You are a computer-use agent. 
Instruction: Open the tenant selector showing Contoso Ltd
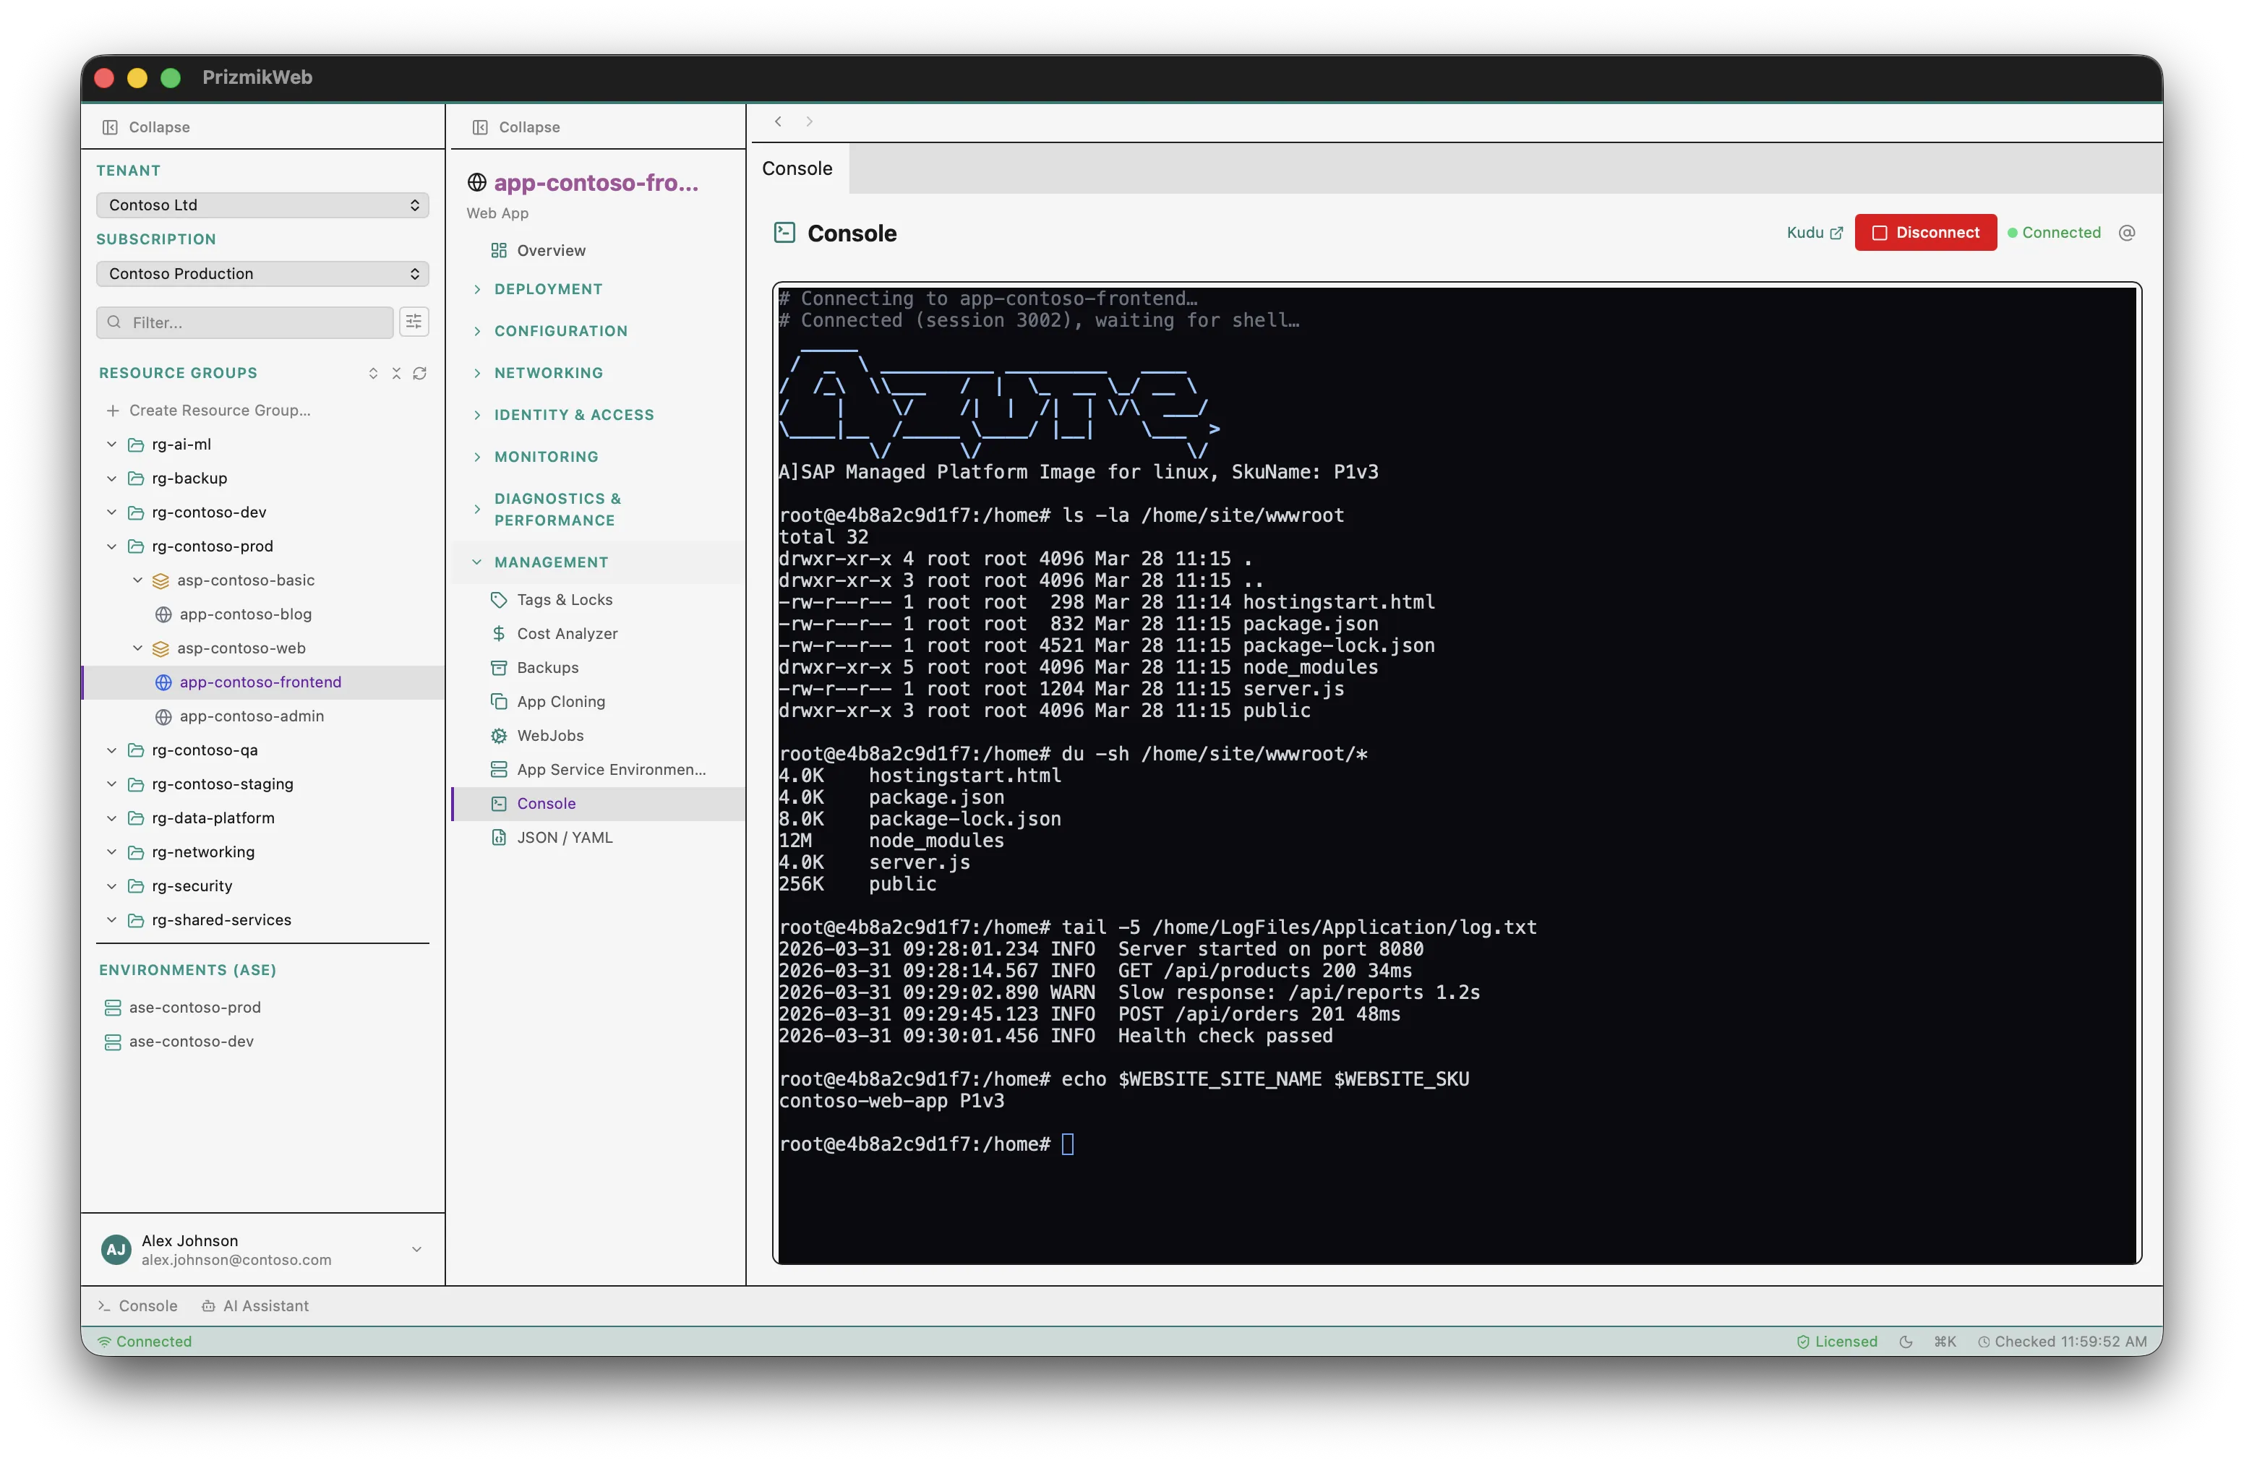[262, 205]
